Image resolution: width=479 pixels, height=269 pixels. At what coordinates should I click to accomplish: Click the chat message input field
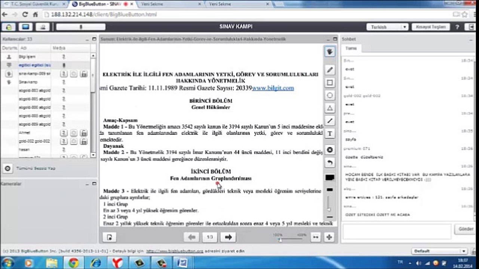coord(397,232)
